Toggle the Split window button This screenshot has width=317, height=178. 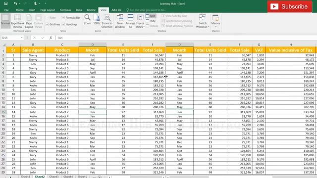(x=151, y=16)
